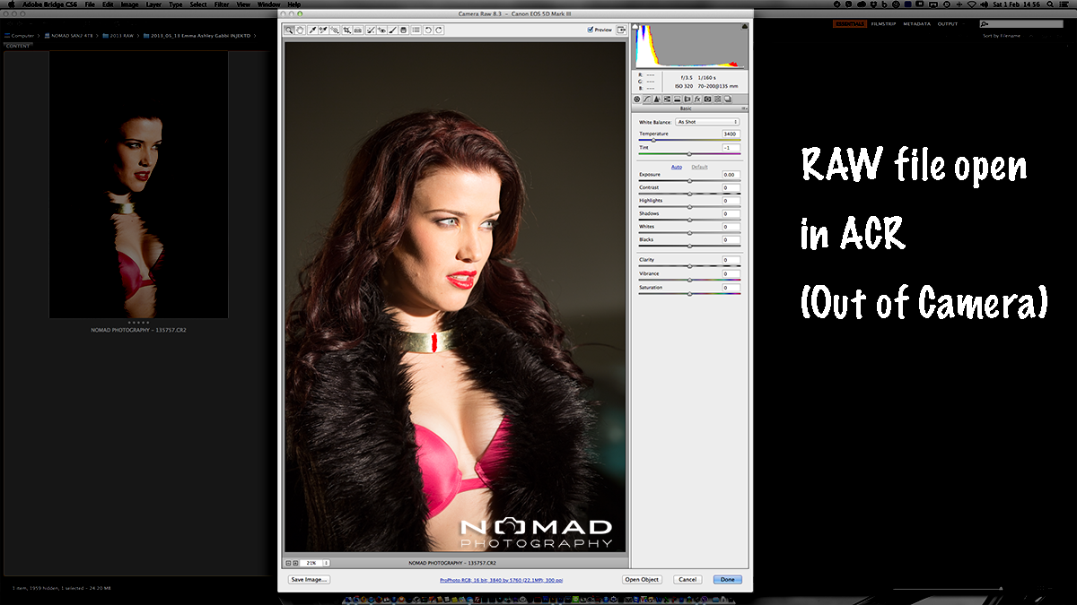Pick the White Balance eyedropper tool

(312, 30)
